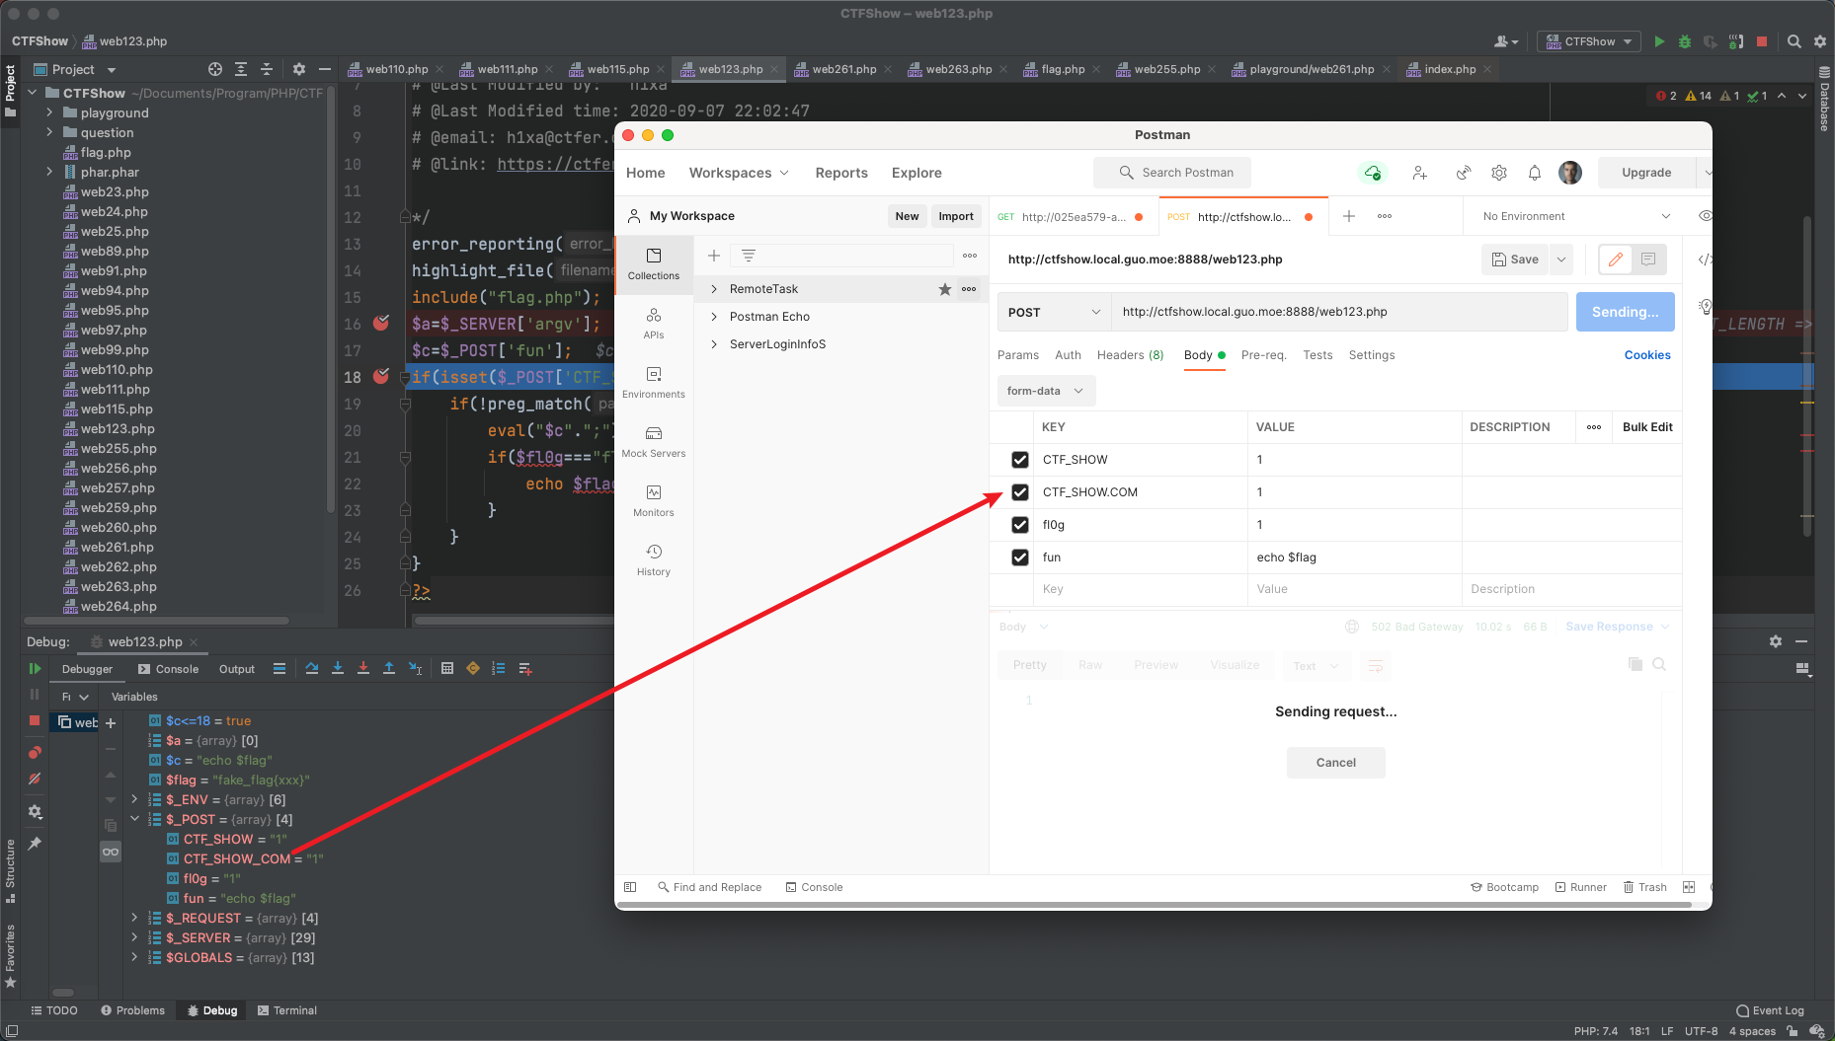The image size is (1835, 1041).
Task: Open History in the Postman sidebar
Action: point(653,559)
